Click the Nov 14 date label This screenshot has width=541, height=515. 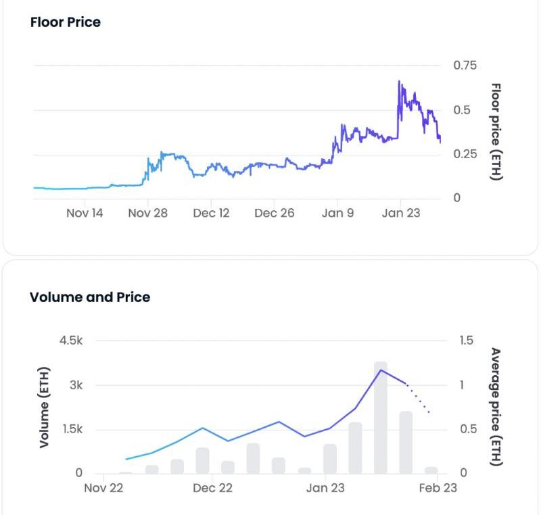coord(85,213)
